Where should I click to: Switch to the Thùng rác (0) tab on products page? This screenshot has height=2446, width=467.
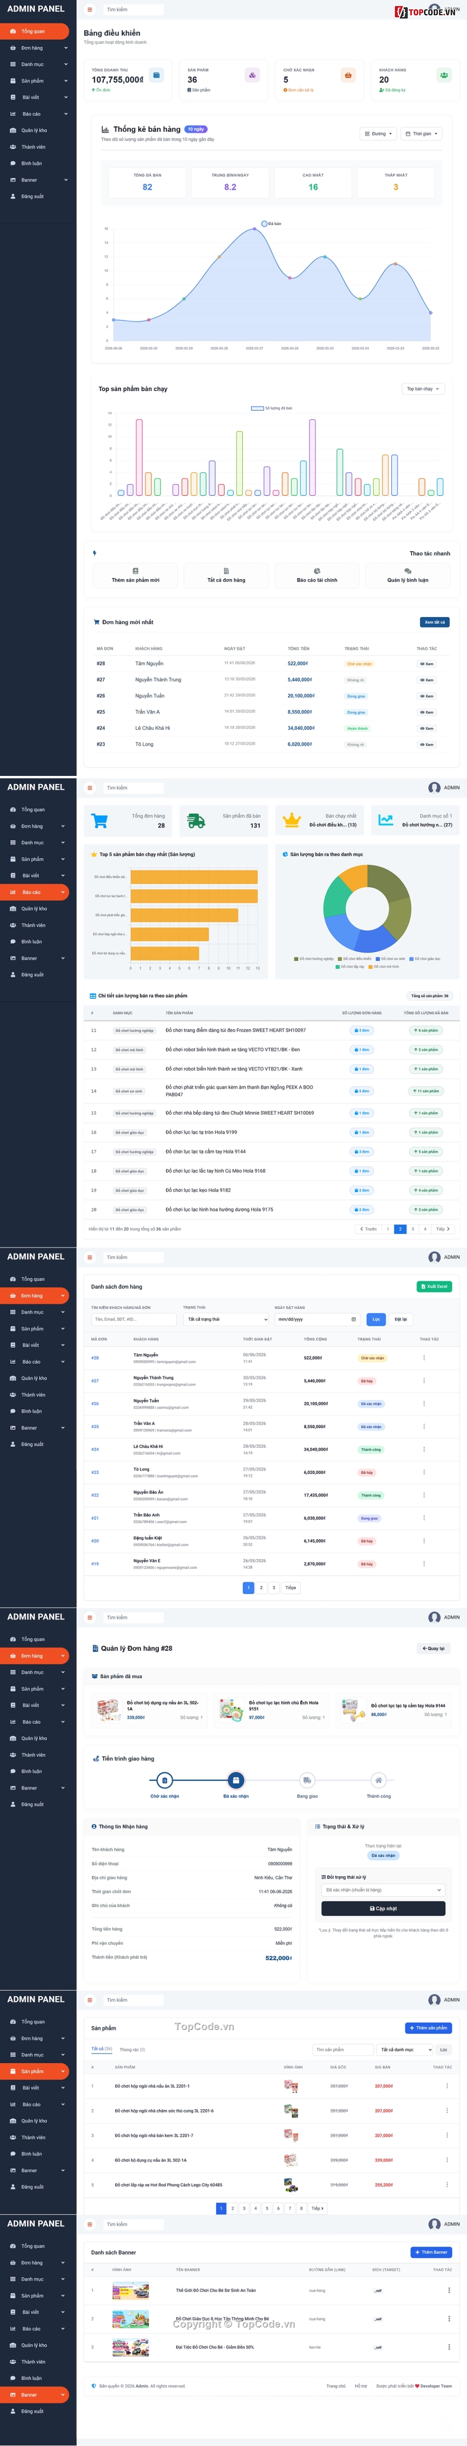click(133, 2049)
